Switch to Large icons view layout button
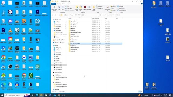Screen dimensions: 173x97 142,92
